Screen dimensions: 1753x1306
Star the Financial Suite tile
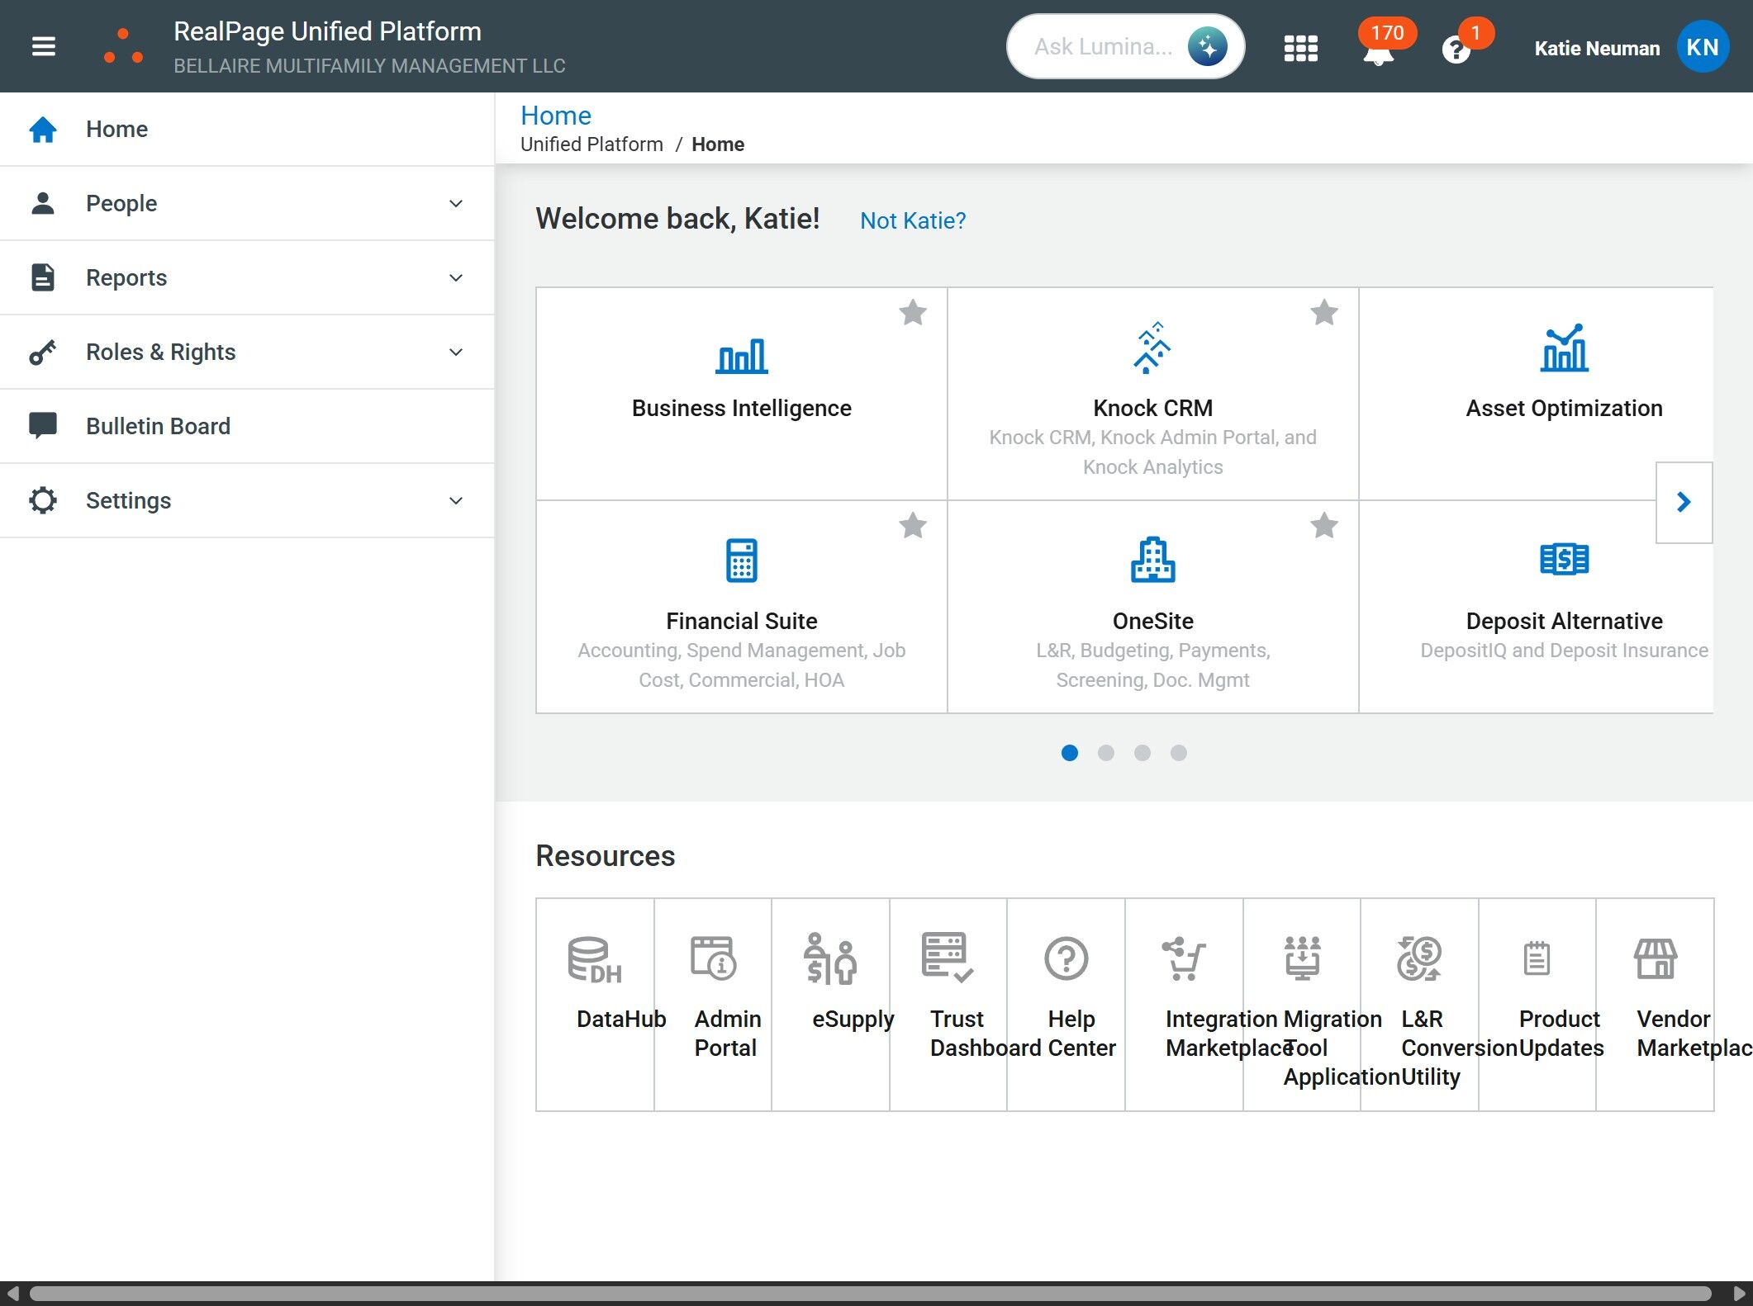click(x=912, y=526)
